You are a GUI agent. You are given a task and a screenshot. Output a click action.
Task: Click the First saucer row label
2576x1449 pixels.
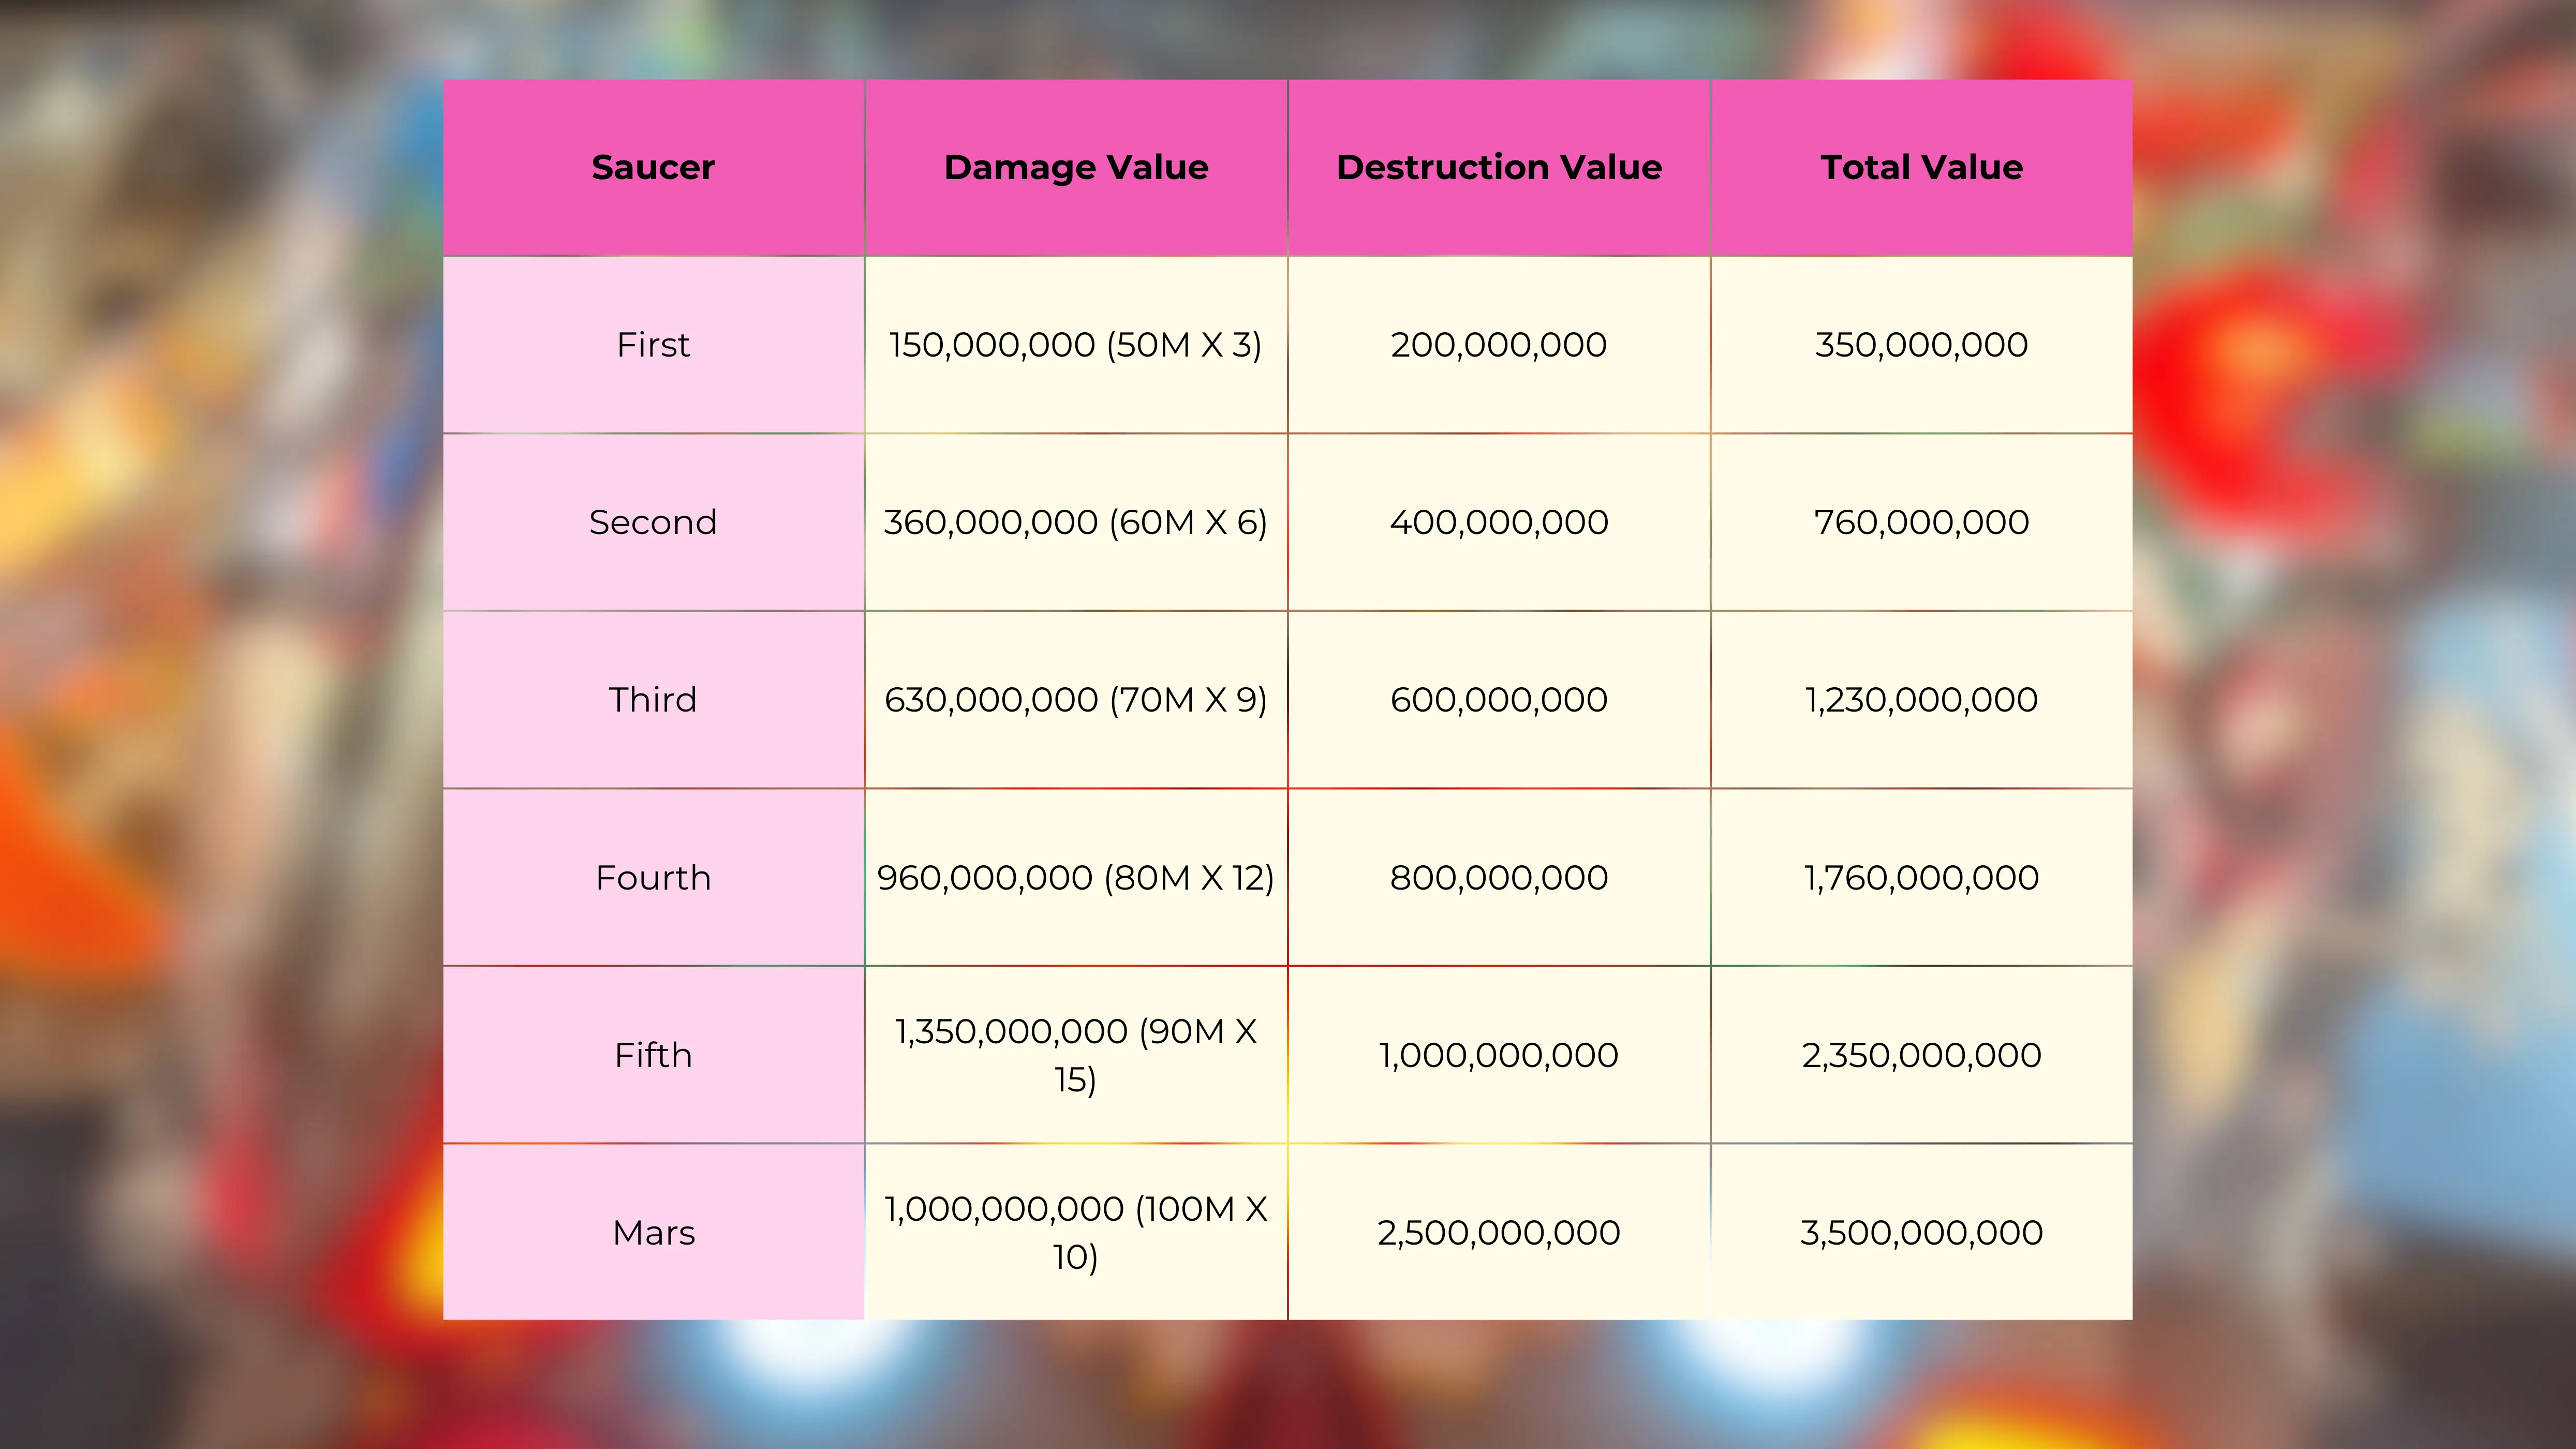(653, 345)
